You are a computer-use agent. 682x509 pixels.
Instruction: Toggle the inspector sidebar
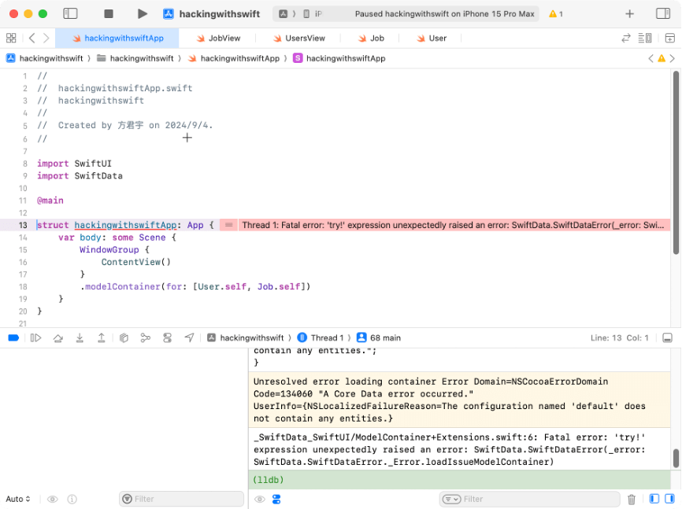pyautogui.click(x=663, y=13)
